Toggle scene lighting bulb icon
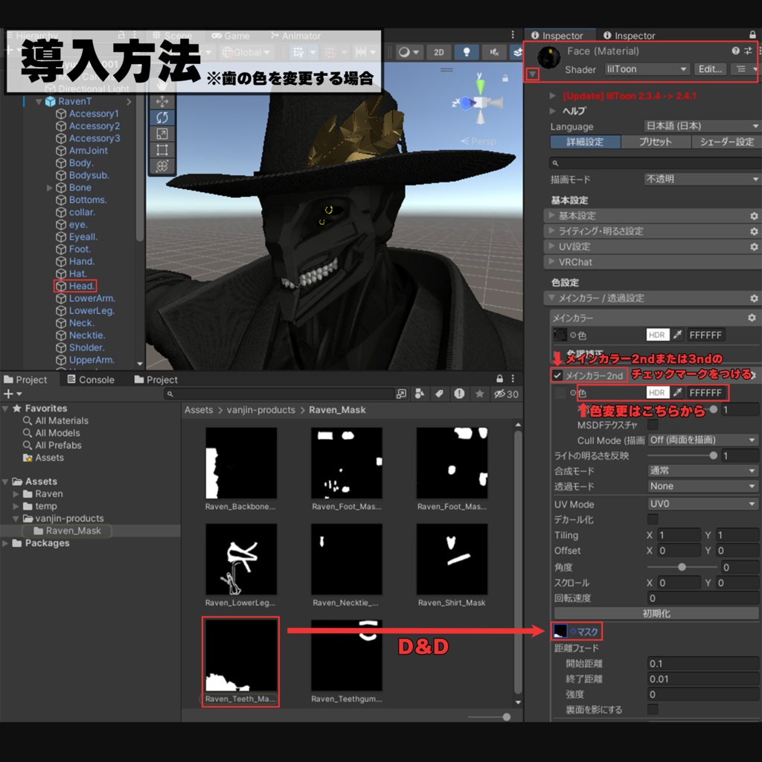The height and width of the screenshot is (762, 762). pos(466,52)
